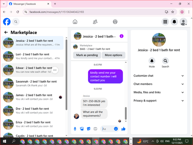
Task: Go back with browser back arrow
Action: [x=4, y=12]
